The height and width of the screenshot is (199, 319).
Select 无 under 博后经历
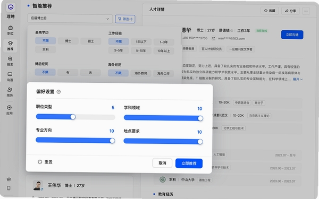pyautogui.click(x=90, y=73)
